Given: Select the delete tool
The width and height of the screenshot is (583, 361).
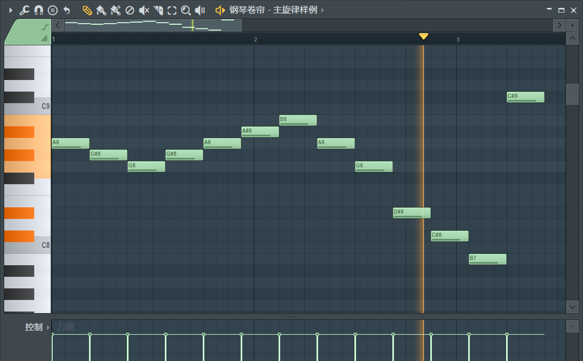Looking at the screenshot, I should pos(130,11).
